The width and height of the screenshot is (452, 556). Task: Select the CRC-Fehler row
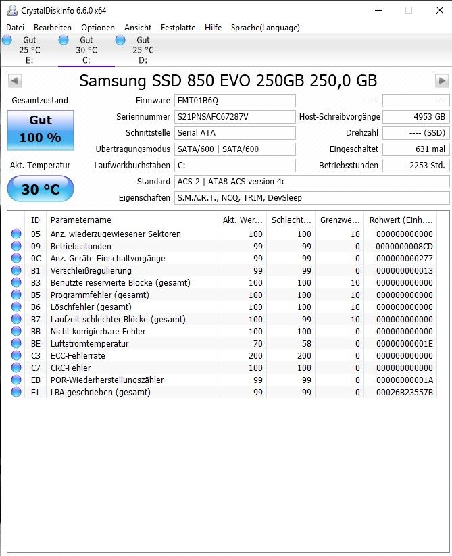(222, 368)
